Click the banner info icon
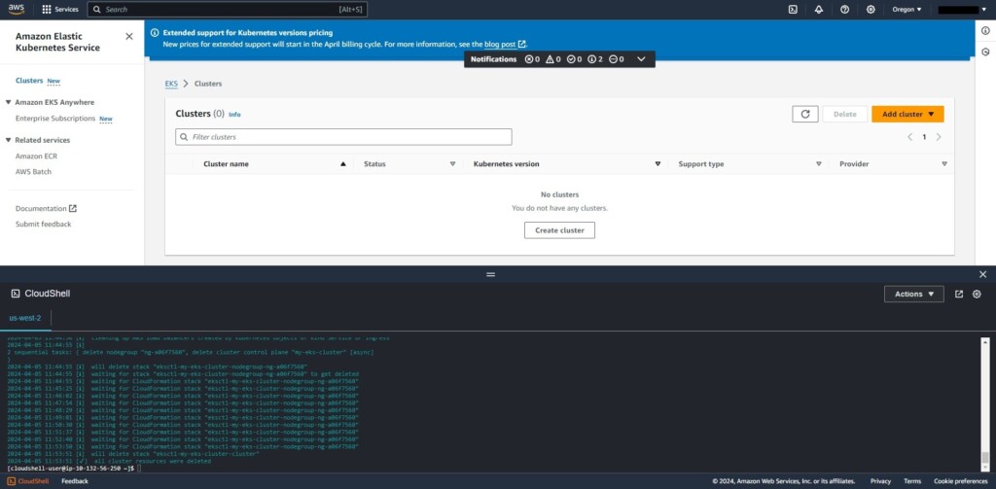 tap(155, 32)
